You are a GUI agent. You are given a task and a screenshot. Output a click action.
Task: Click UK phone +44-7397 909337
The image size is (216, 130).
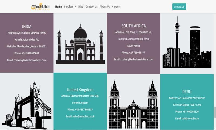coord(80,110)
